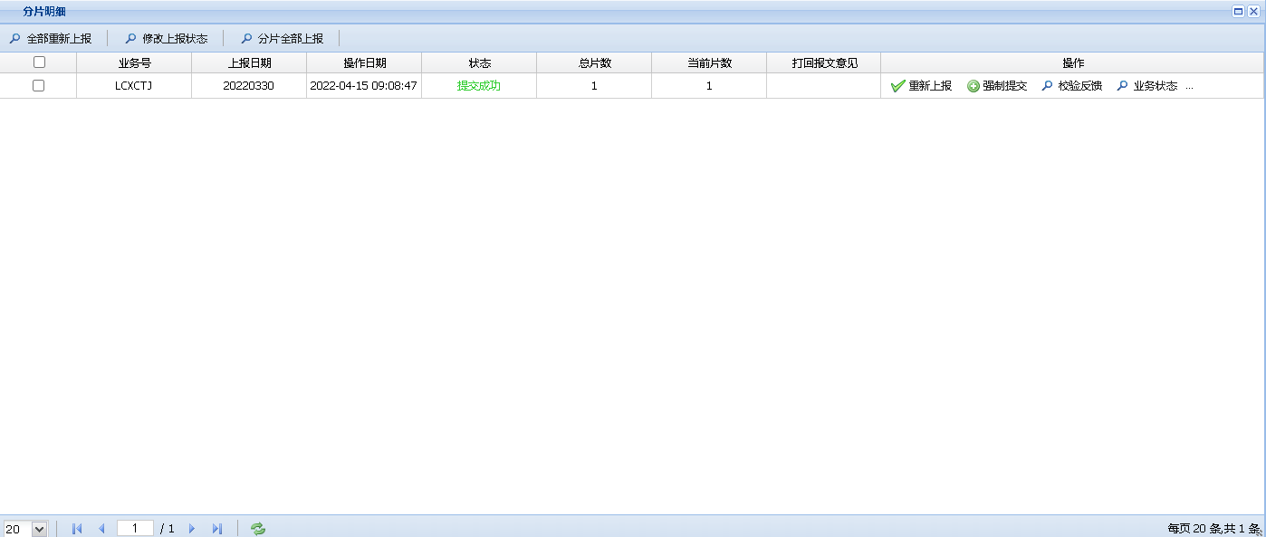
Task: Go to the previous page
Action: pos(101,529)
